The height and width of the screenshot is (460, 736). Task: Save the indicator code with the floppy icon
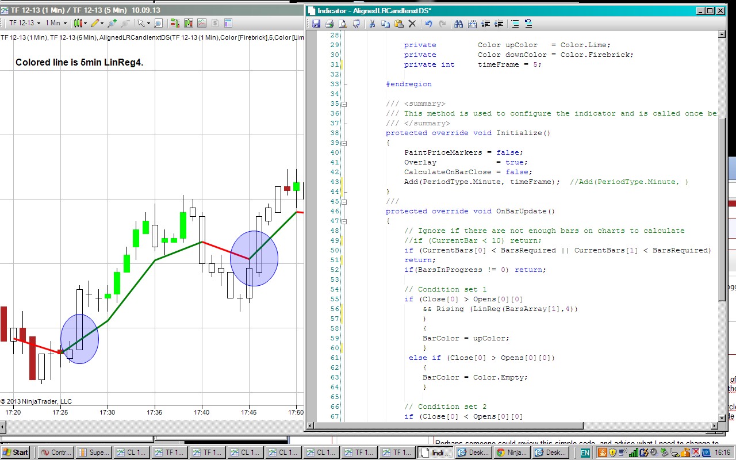pyautogui.click(x=316, y=24)
